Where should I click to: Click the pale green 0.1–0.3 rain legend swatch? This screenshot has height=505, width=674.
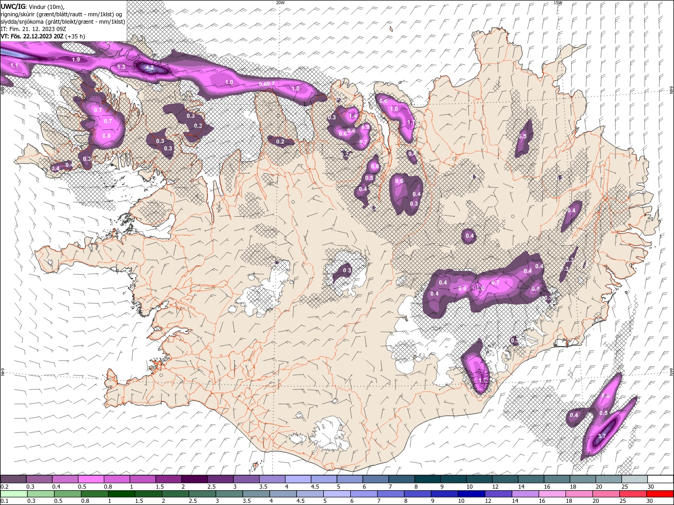[x=13, y=494]
